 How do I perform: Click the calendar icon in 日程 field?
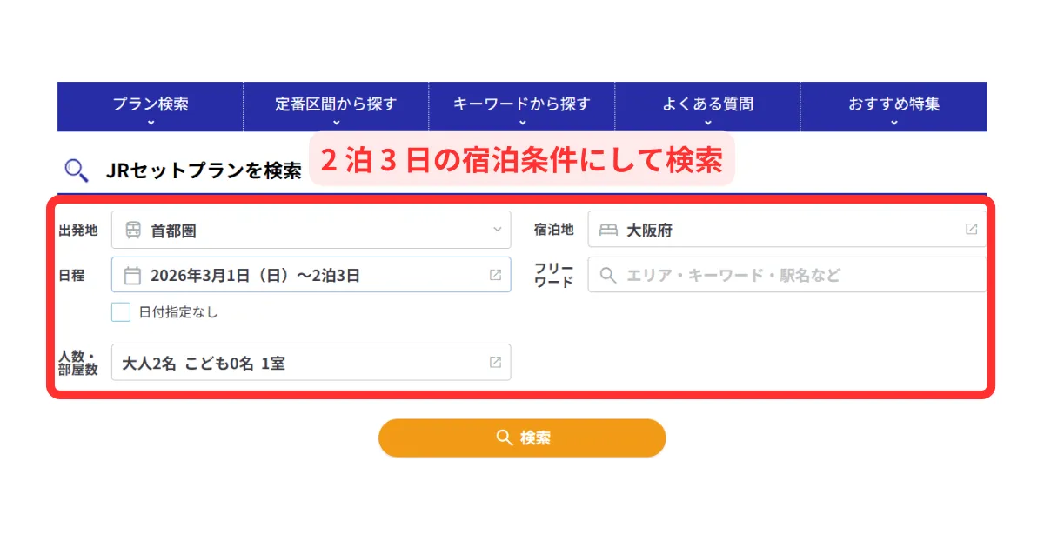pos(132,276)
